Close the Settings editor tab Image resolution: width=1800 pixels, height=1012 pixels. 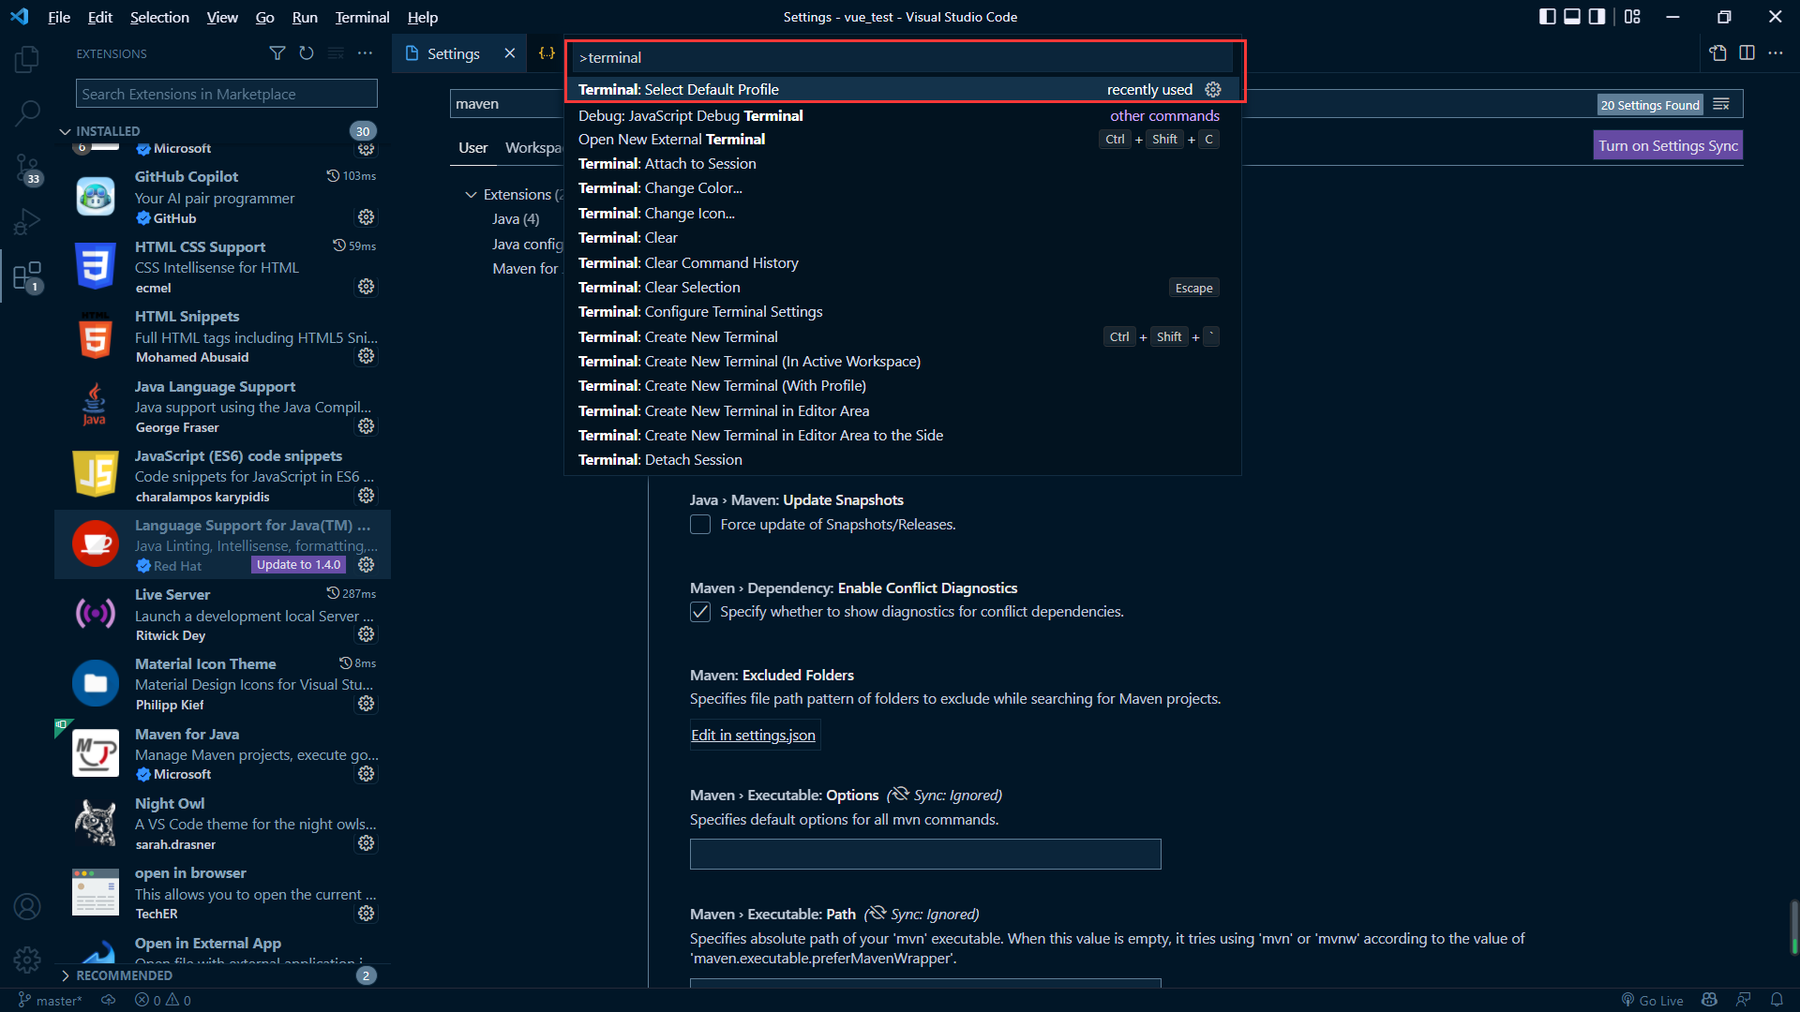[x=510, y=53]
